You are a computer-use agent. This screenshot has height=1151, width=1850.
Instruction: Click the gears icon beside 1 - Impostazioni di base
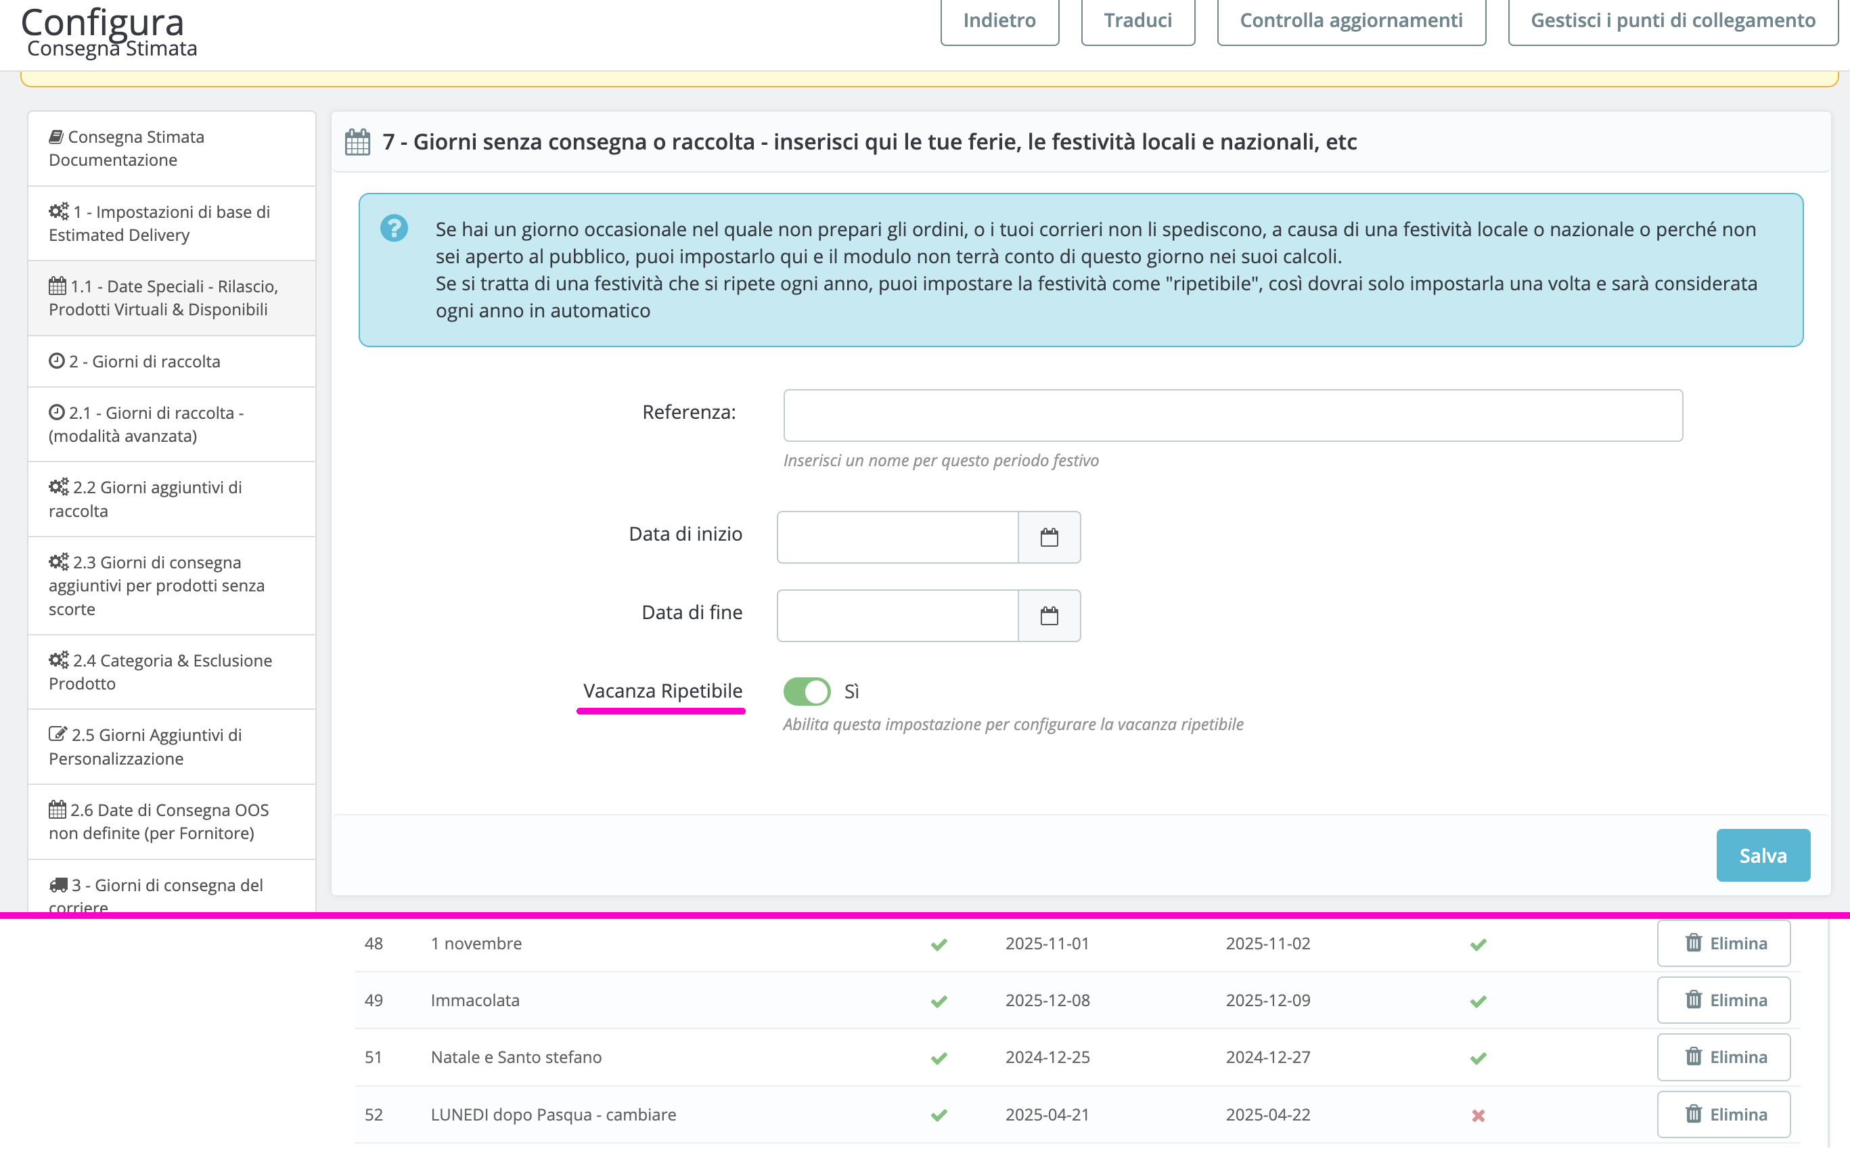59,211
